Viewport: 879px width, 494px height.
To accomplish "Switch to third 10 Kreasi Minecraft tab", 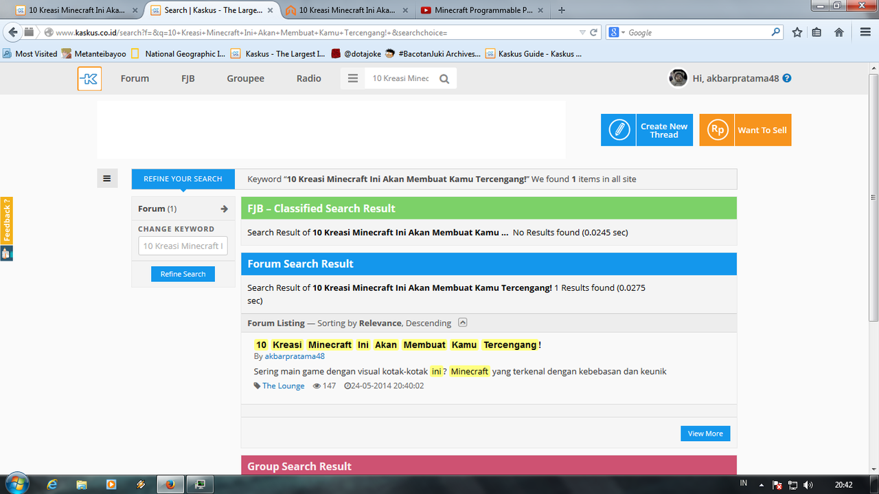I will tap(347, 10).
